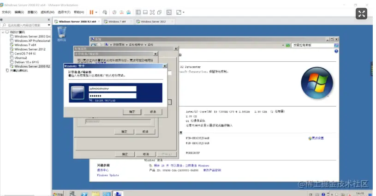This screenshot has height=196, width=376.
Task: Open the 编辑(E) menu
Action: (19, 12)
